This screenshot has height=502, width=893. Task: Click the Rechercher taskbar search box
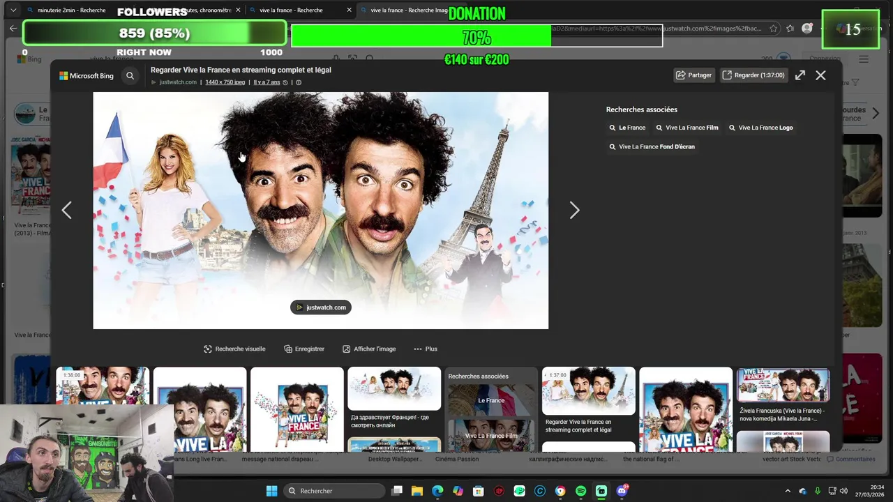333,491
